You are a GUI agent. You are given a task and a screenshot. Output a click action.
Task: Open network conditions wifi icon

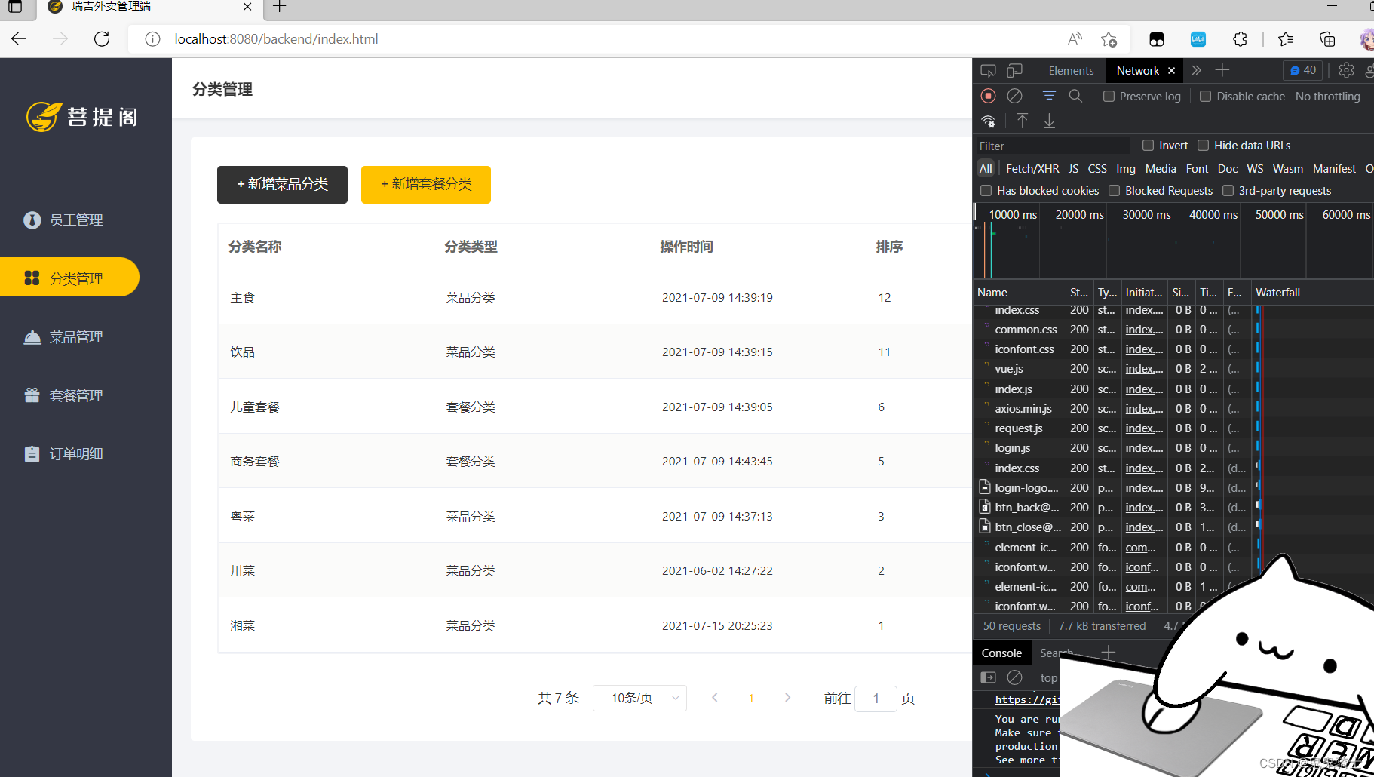pos(989,121)
